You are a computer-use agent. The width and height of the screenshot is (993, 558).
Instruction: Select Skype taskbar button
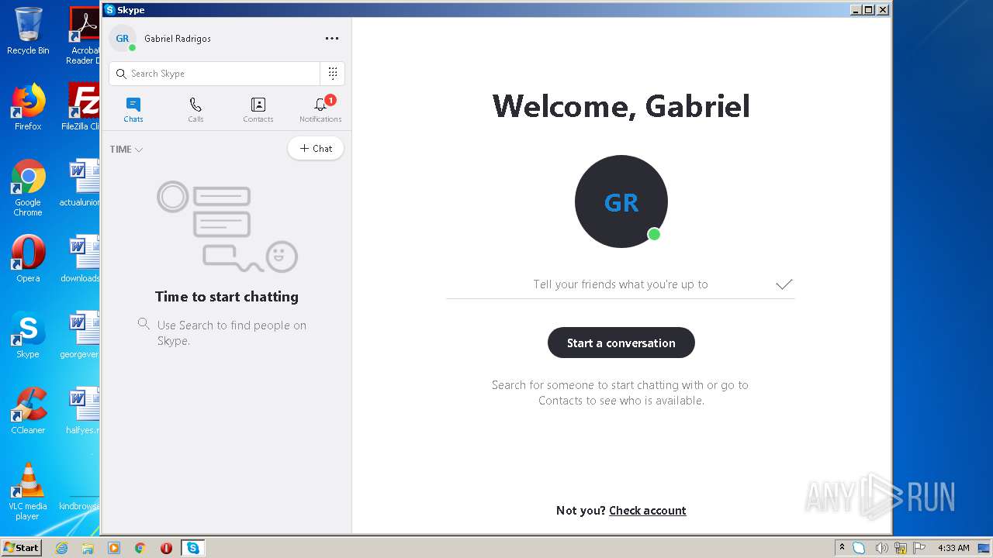tap(192, 548)
